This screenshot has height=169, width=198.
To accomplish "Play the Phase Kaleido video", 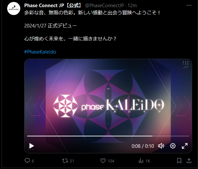I will click(x=31, y=146).
